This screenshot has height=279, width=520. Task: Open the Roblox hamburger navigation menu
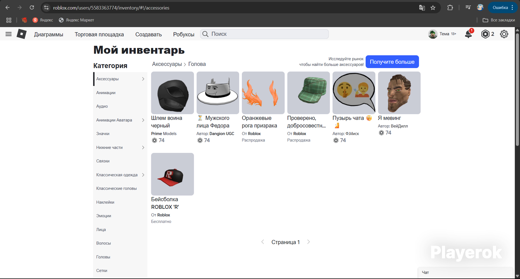(9, 34)
